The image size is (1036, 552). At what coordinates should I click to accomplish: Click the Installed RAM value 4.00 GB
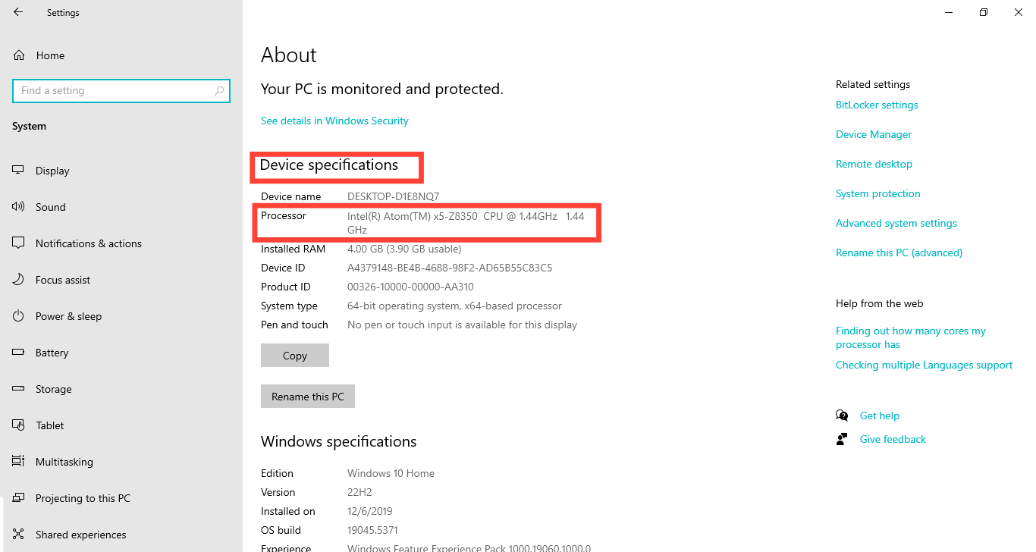click(x=404, y=249)
